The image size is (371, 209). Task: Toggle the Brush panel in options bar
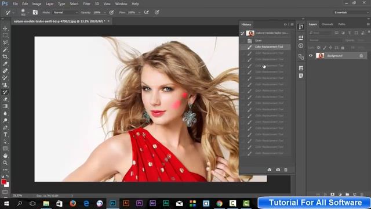[x=35, y=12]
